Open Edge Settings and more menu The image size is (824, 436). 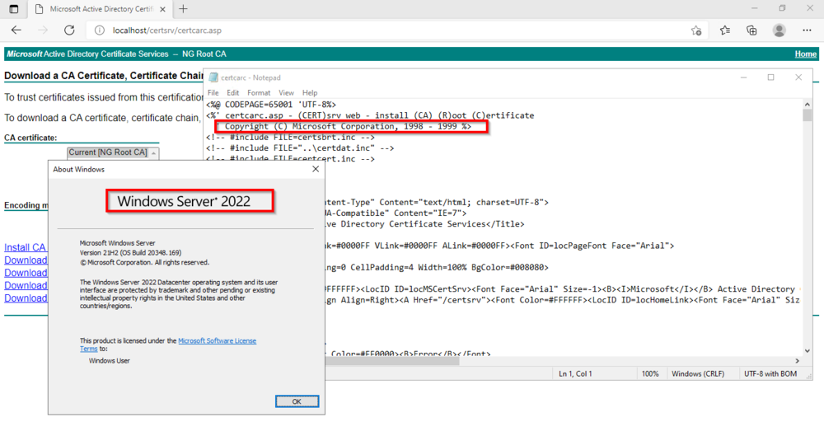pos(806,30)
